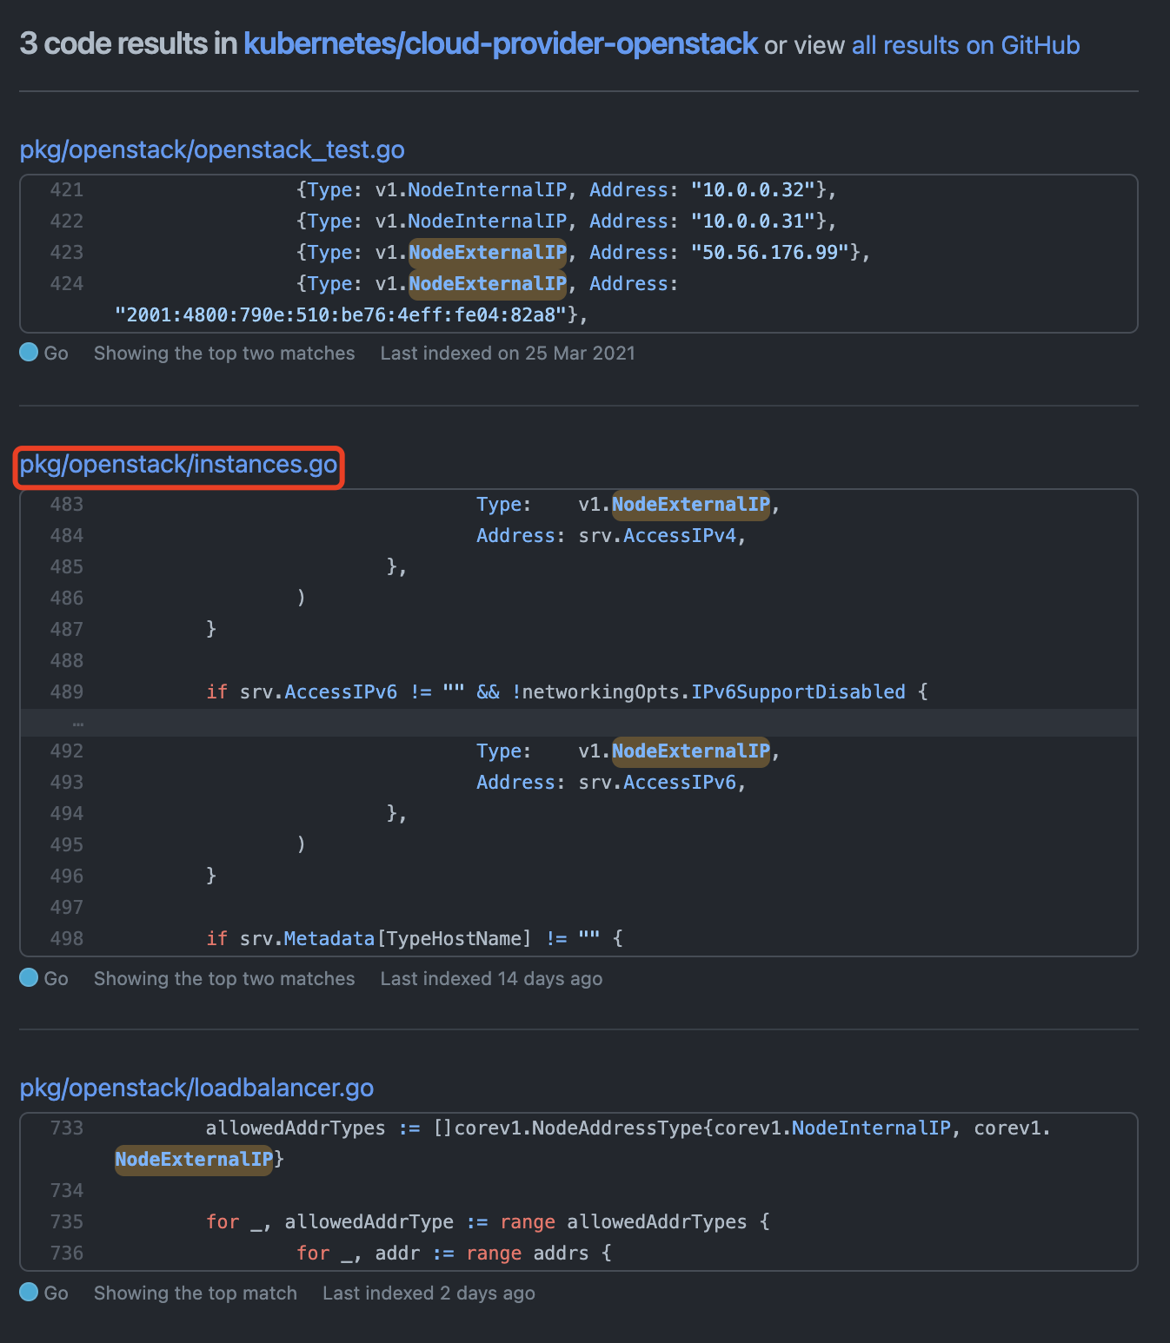
Task: Expand hidden lines ellipsis in instances.go
Action: [x=78, y=723]
